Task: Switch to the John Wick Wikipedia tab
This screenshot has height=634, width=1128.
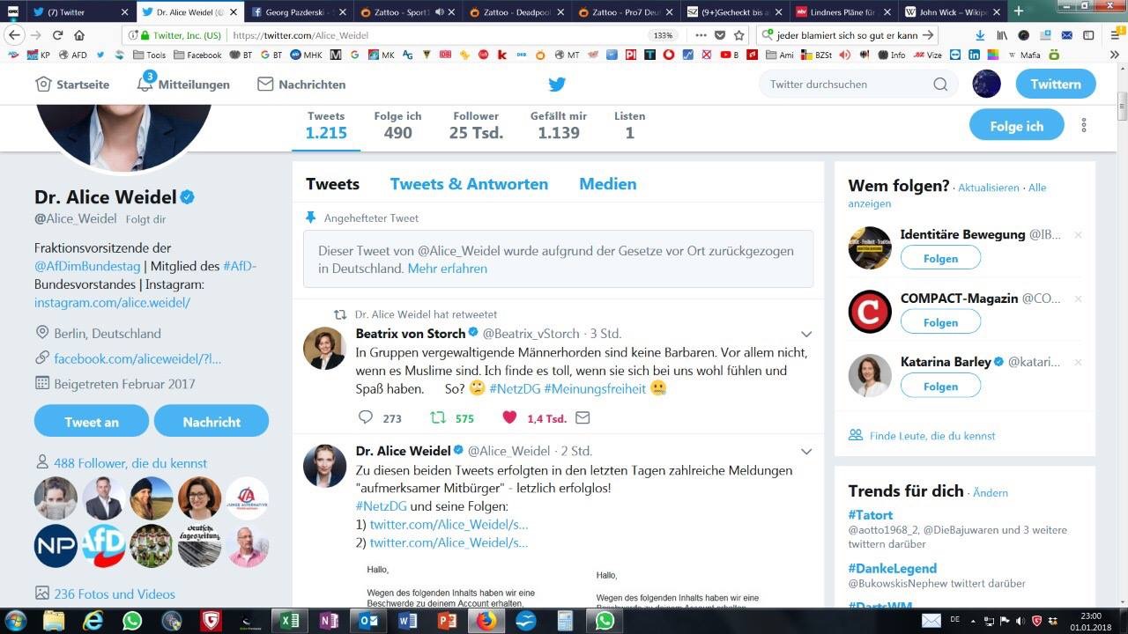Action: (x=954, y=11)
